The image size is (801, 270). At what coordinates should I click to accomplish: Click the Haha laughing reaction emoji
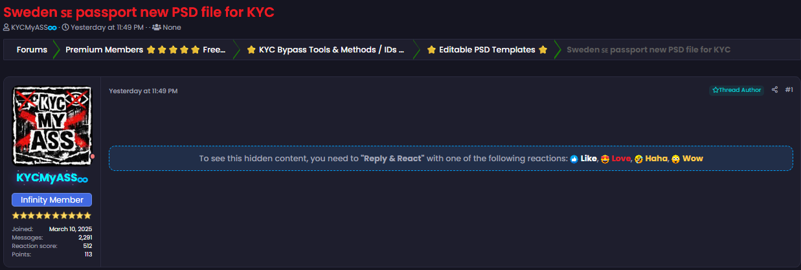pos(638,159)
